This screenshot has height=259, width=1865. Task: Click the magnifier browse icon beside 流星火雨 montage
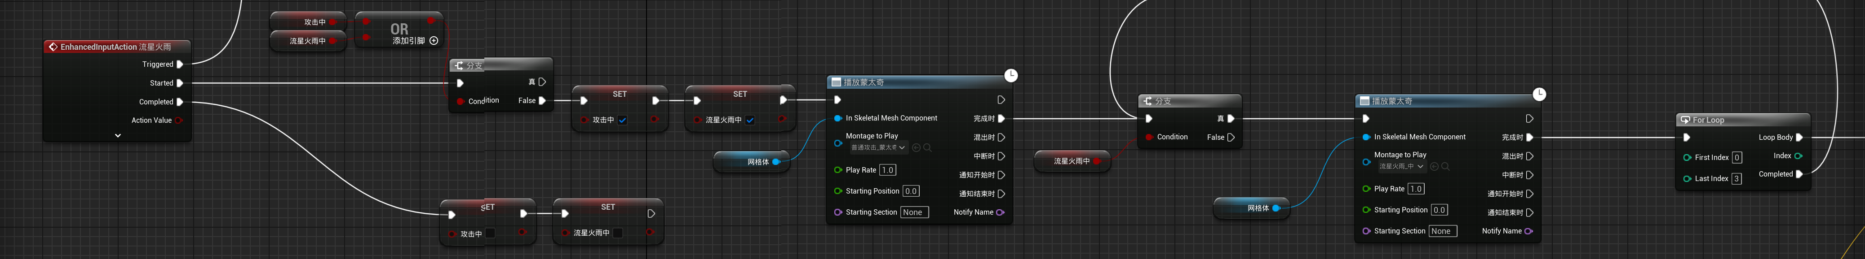1445,167
